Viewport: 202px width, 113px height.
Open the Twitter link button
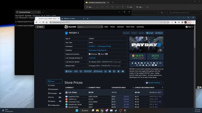click(x=118, y=71)
